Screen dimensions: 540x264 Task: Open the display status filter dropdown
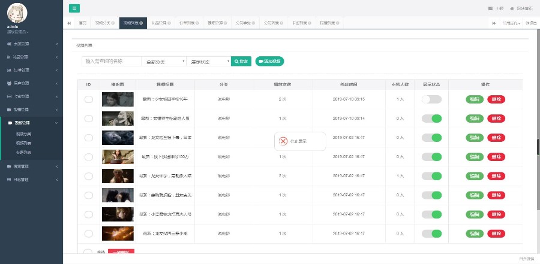(209, 61)
